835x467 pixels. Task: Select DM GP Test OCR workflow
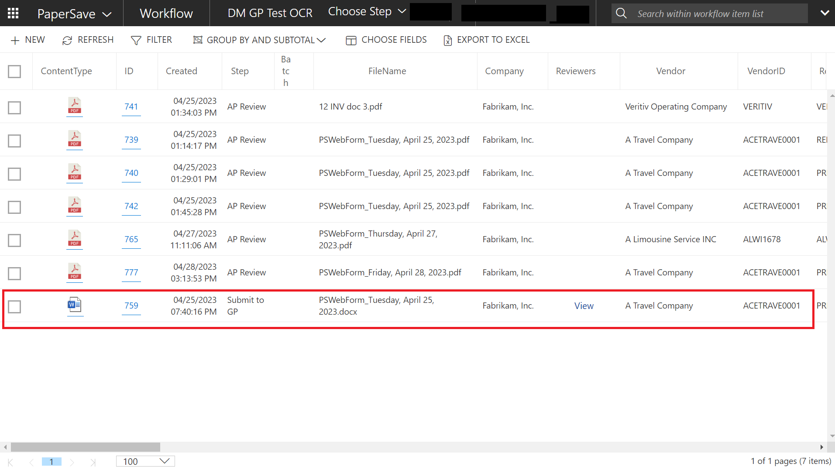coord(270,14)
